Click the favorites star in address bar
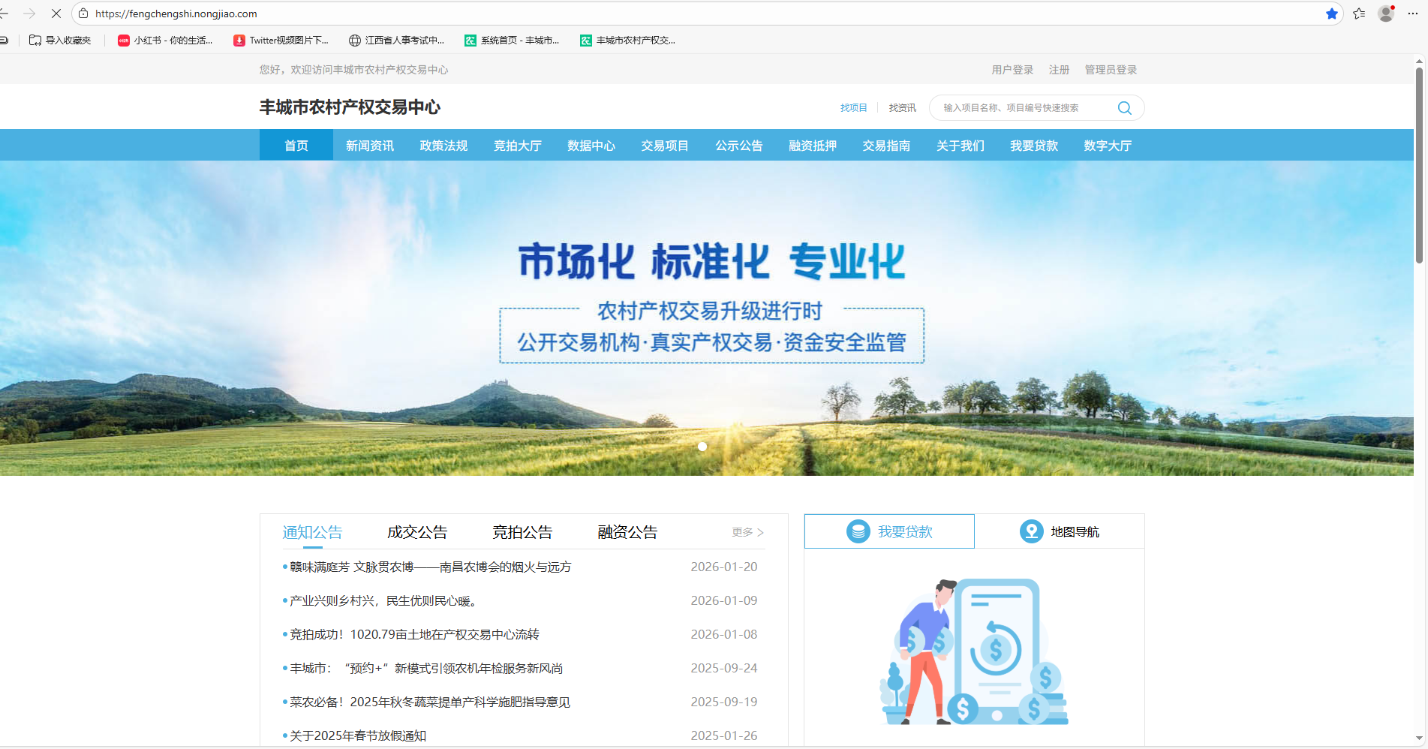The width and height of the screenshot is (1428, 749). click(1331, 14)
